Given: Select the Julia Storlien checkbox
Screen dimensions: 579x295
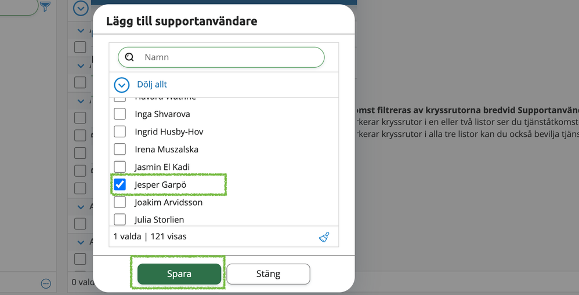Looking at the screenshot, I should (120, 220).
